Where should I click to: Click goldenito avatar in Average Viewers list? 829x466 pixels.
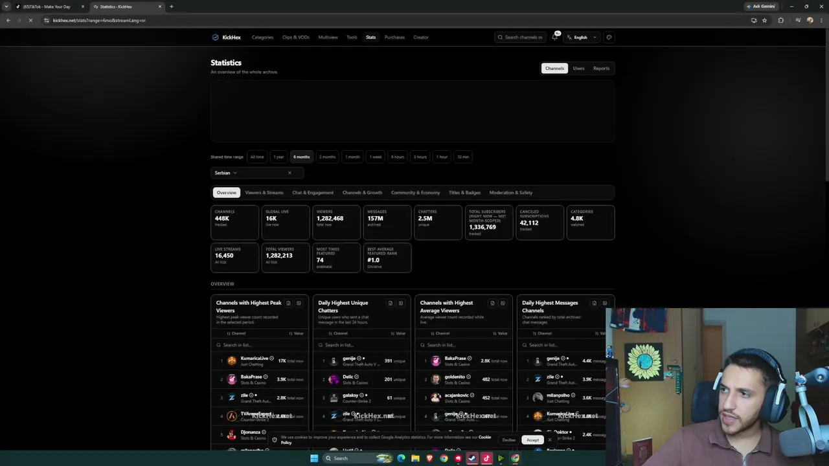coord(436,379)
